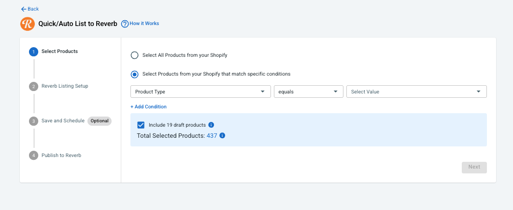This screenshot has height=210, width=513.
Task: Select step 3 Save and Schedule circle
Action: tap(34, 121)
